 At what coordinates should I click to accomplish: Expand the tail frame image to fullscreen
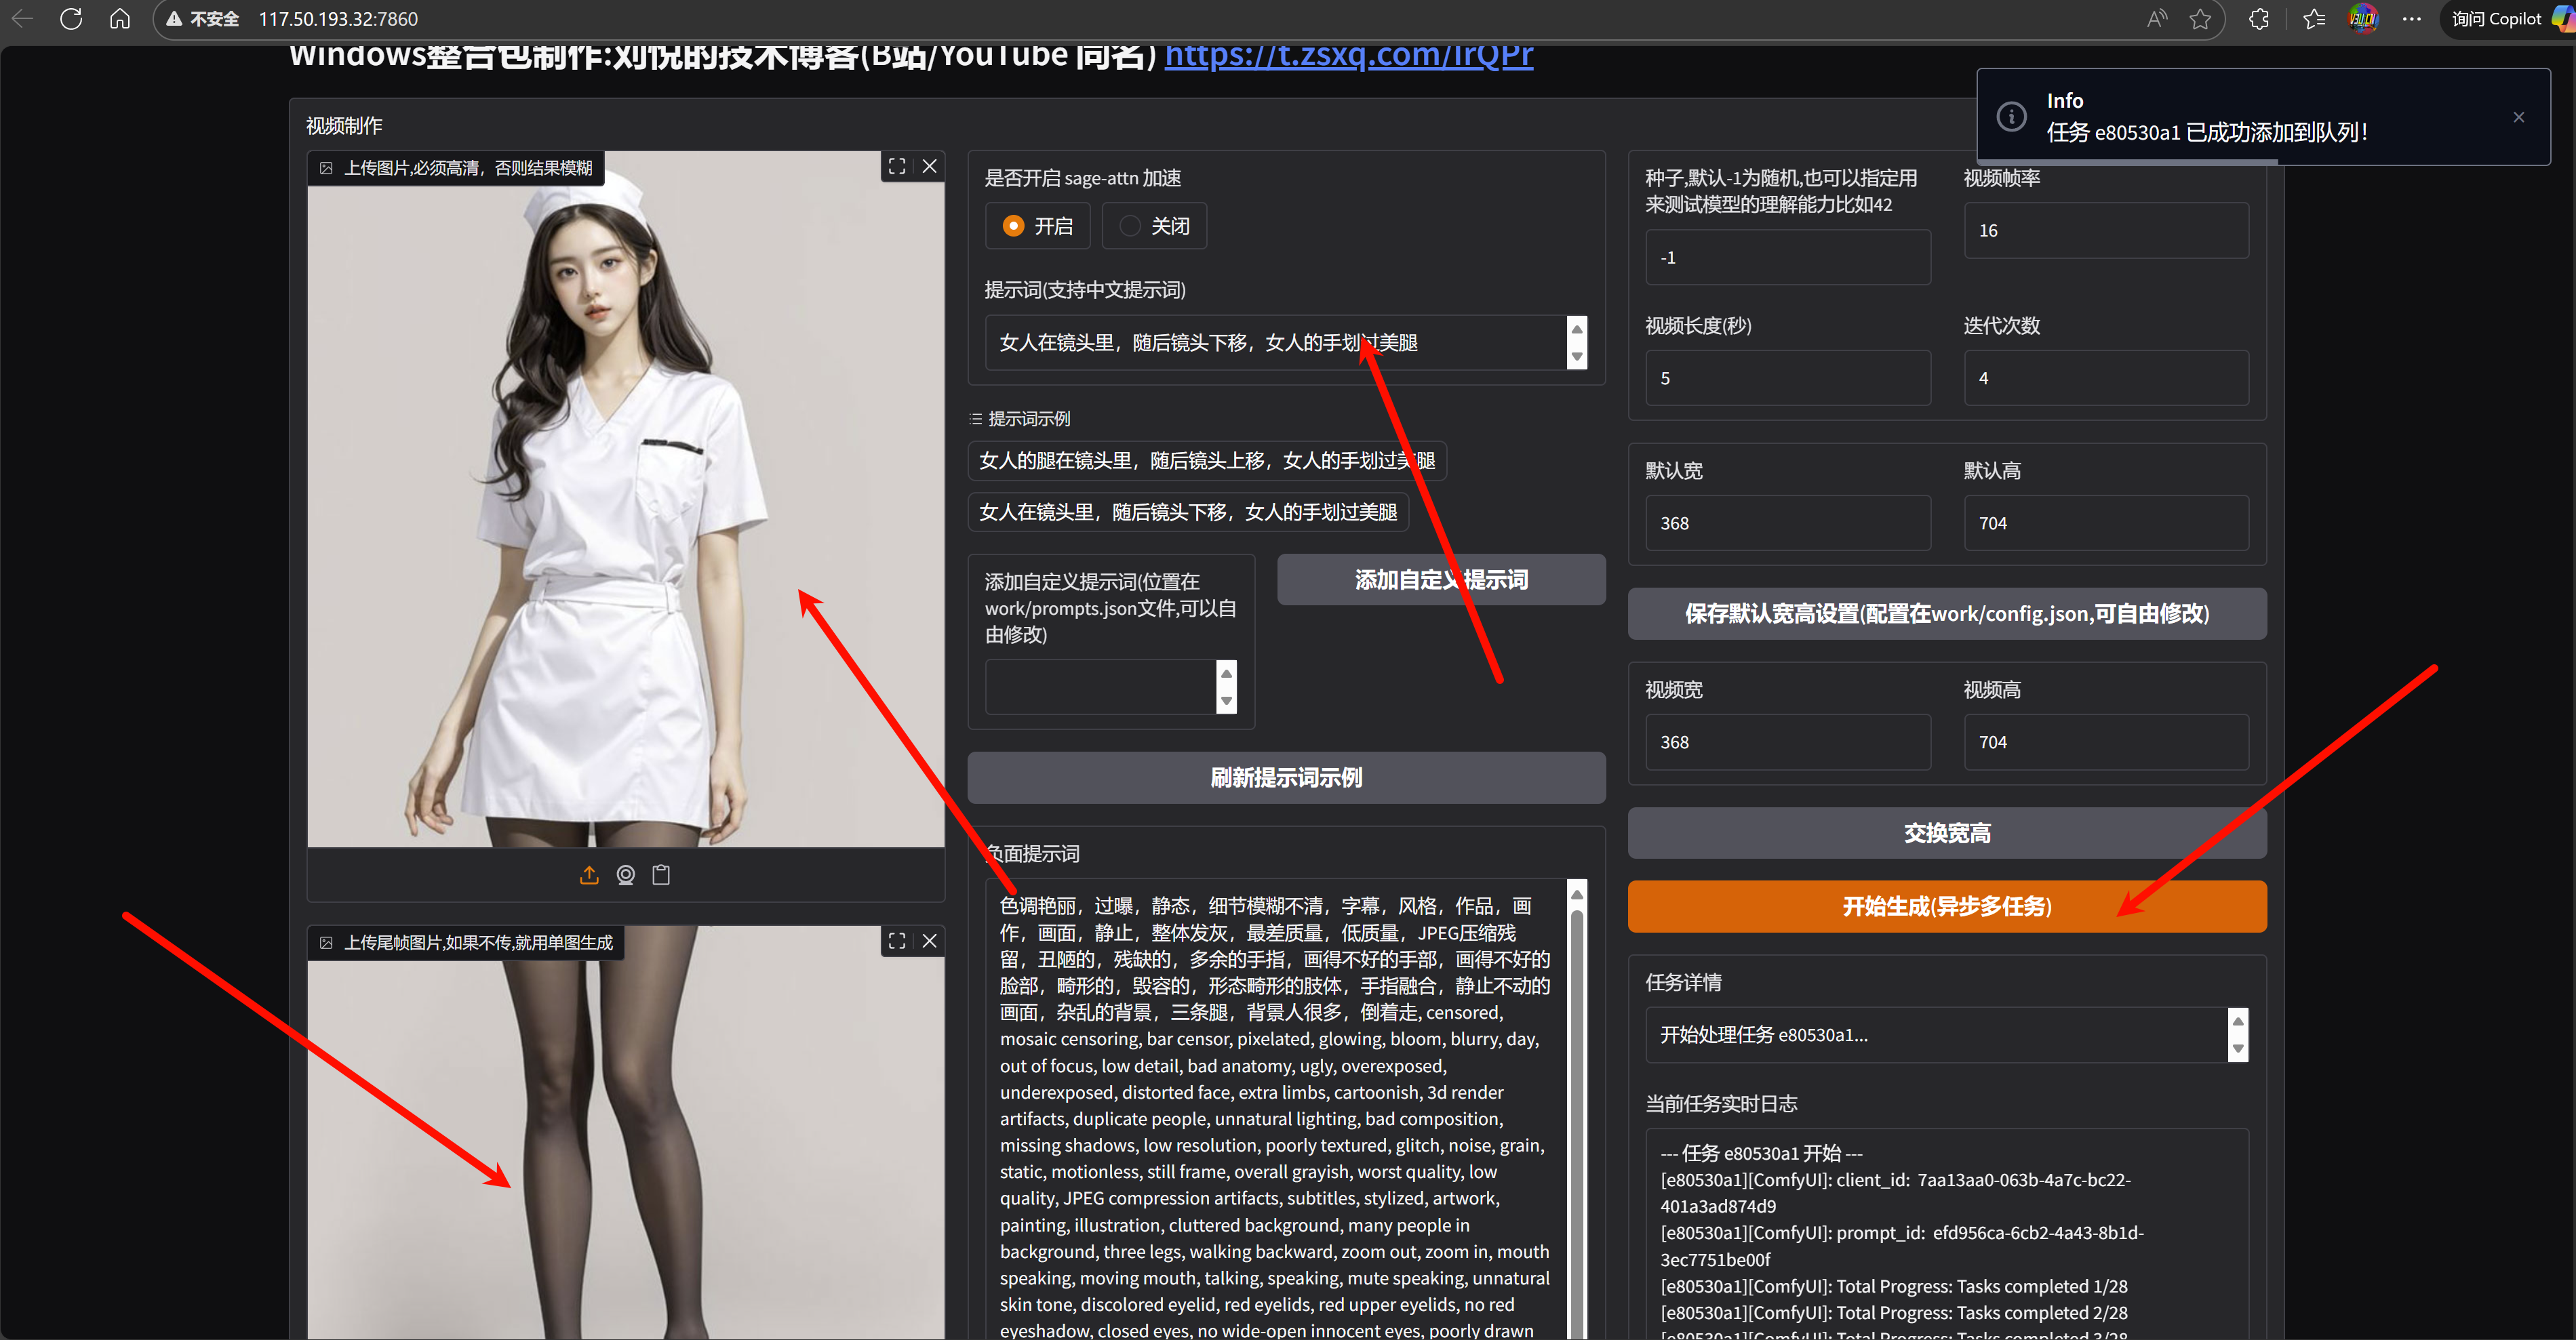897,940
